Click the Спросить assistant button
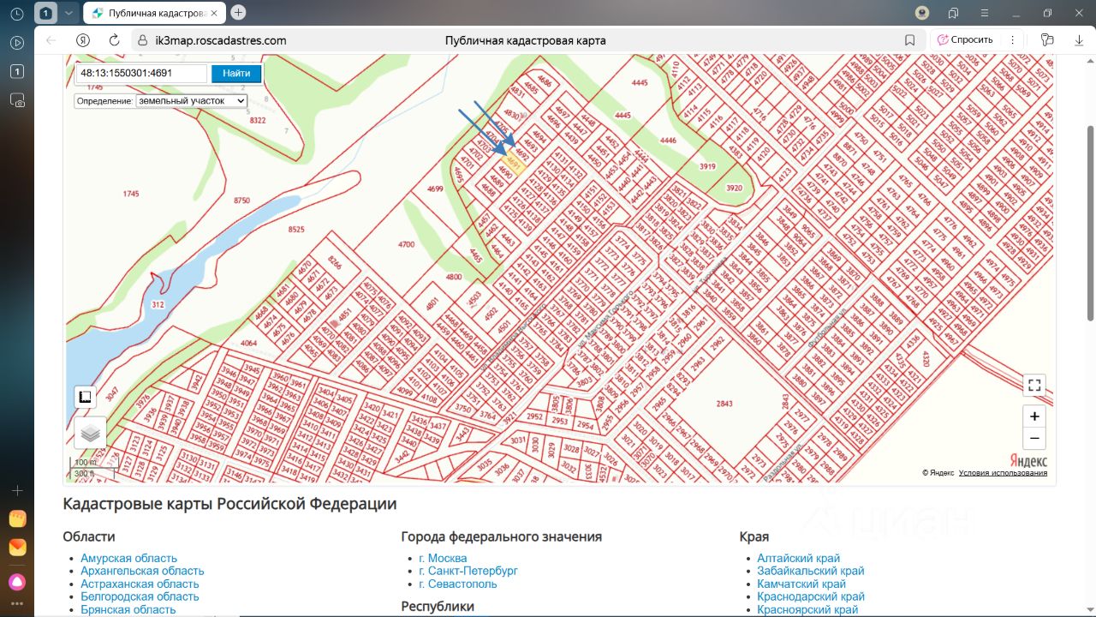 pyautogui.click(x=965, y=39)
